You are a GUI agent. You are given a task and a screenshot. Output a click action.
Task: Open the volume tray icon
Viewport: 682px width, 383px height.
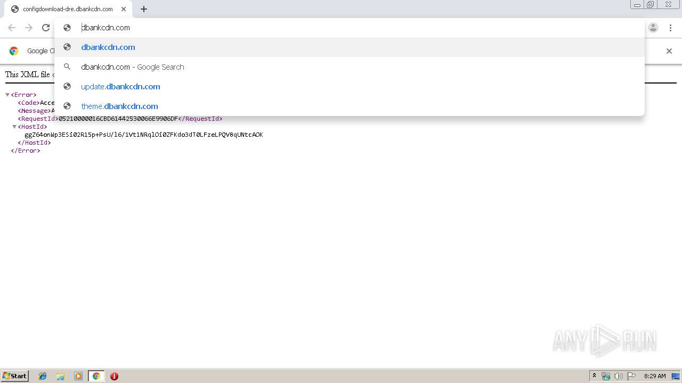619,376
